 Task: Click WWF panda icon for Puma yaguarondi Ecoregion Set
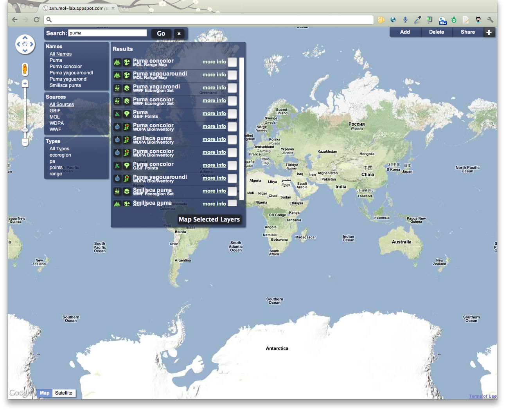point(117,88)
